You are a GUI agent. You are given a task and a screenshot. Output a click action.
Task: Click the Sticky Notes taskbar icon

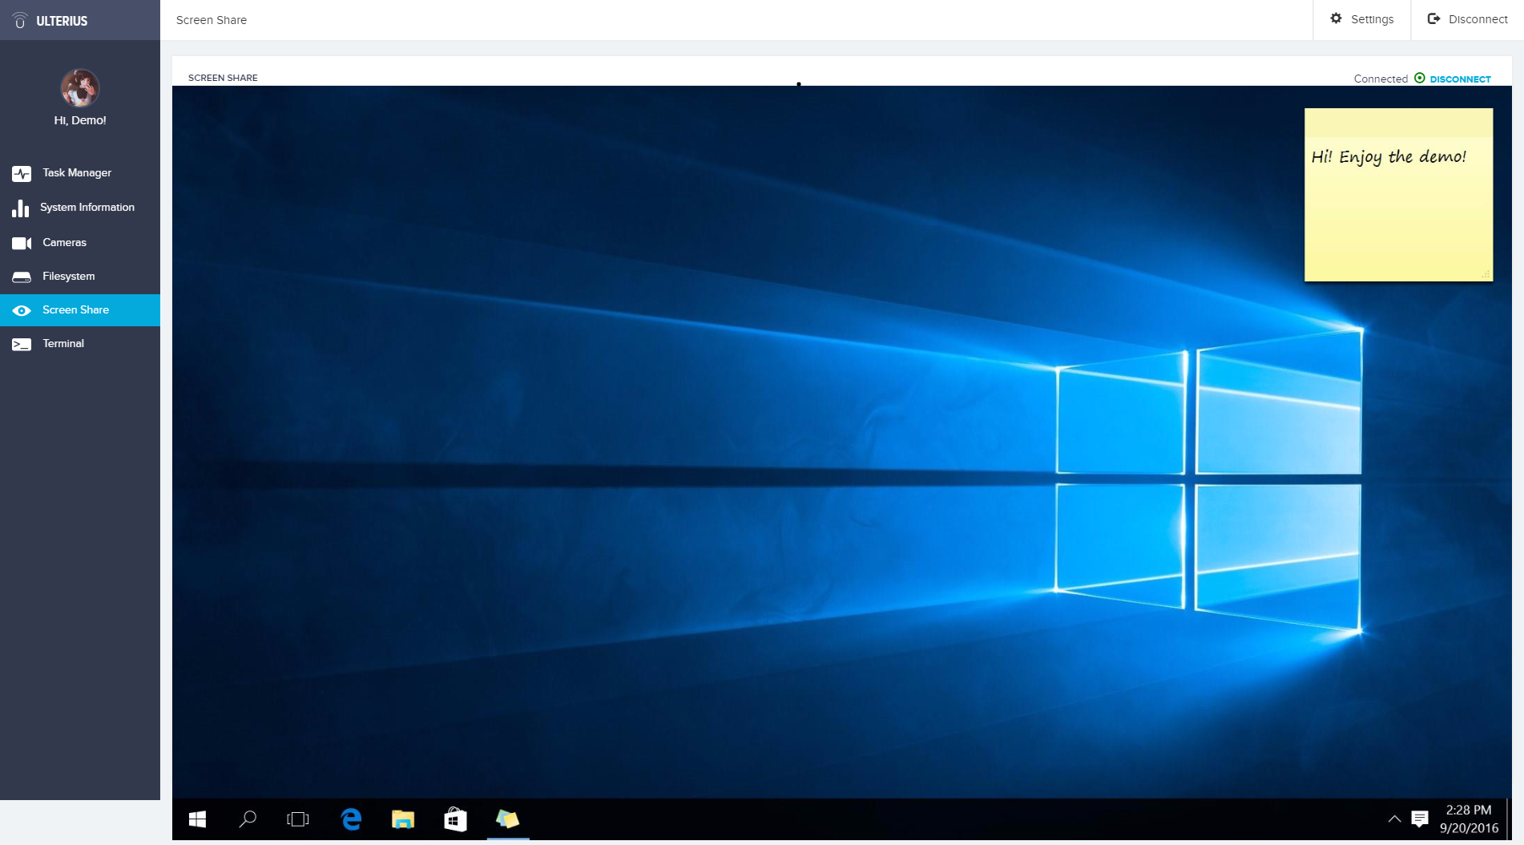[x=507, y=819]
